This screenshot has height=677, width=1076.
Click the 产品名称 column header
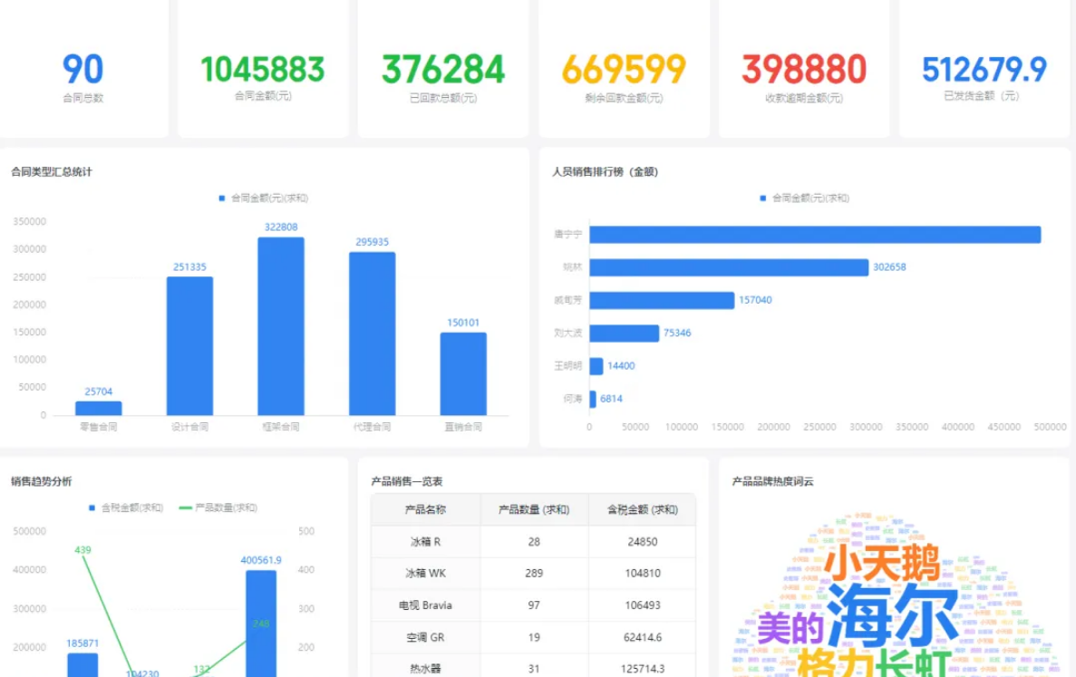coord(425,509)
